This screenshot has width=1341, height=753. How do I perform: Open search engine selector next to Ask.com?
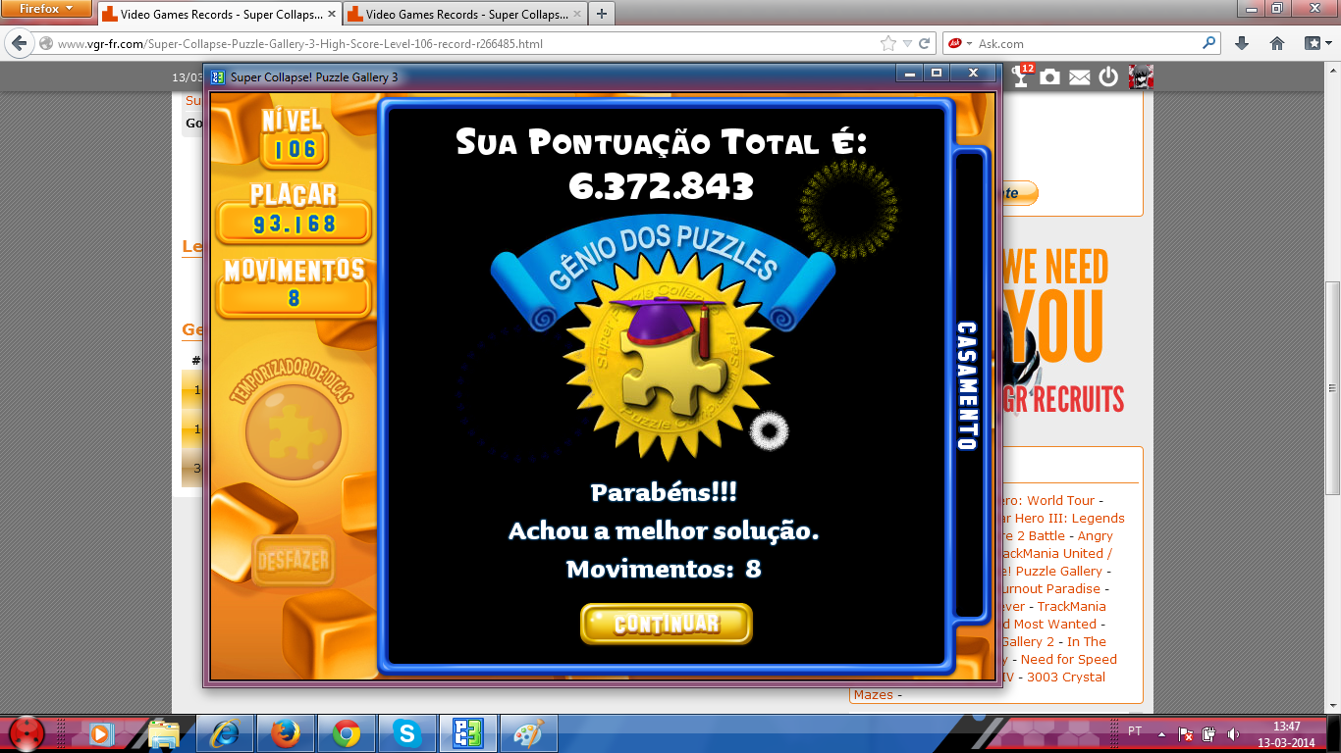(x=960, y=43)
